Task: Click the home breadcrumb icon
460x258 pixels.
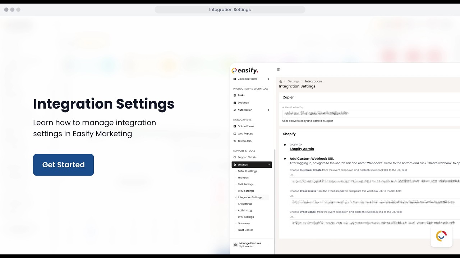Action: [x=281, y=81]
